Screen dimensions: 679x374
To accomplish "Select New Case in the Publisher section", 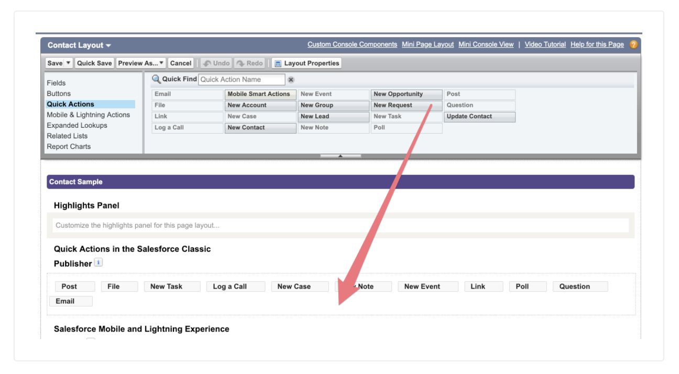I will click(300, 287).
